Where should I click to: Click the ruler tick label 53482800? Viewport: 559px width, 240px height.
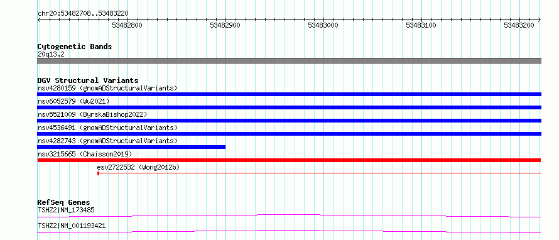click(128, 25)
